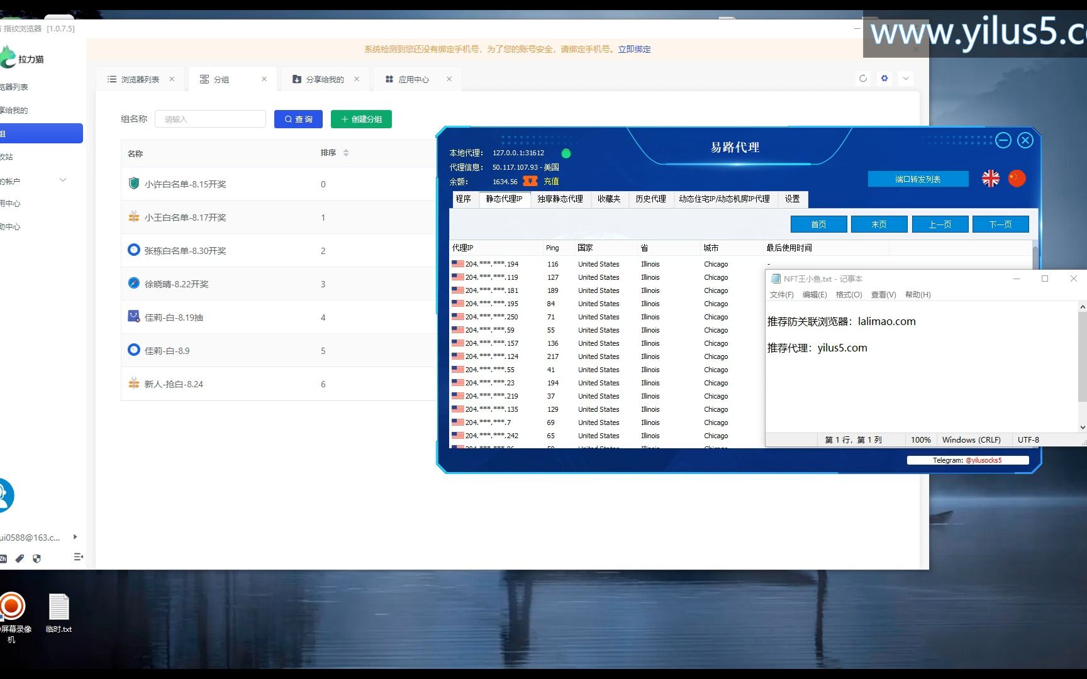Viewport: 1087px width, 679px height.
Task: Click the 立即绑定 link in the notice bar
Action: click(x=634, y=49)
